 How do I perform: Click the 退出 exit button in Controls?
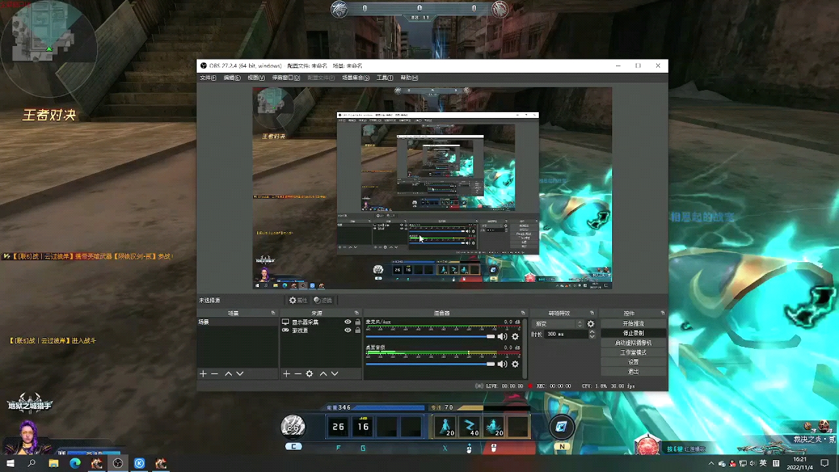pos(633,371)
